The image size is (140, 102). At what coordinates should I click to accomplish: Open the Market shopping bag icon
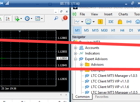120,22
